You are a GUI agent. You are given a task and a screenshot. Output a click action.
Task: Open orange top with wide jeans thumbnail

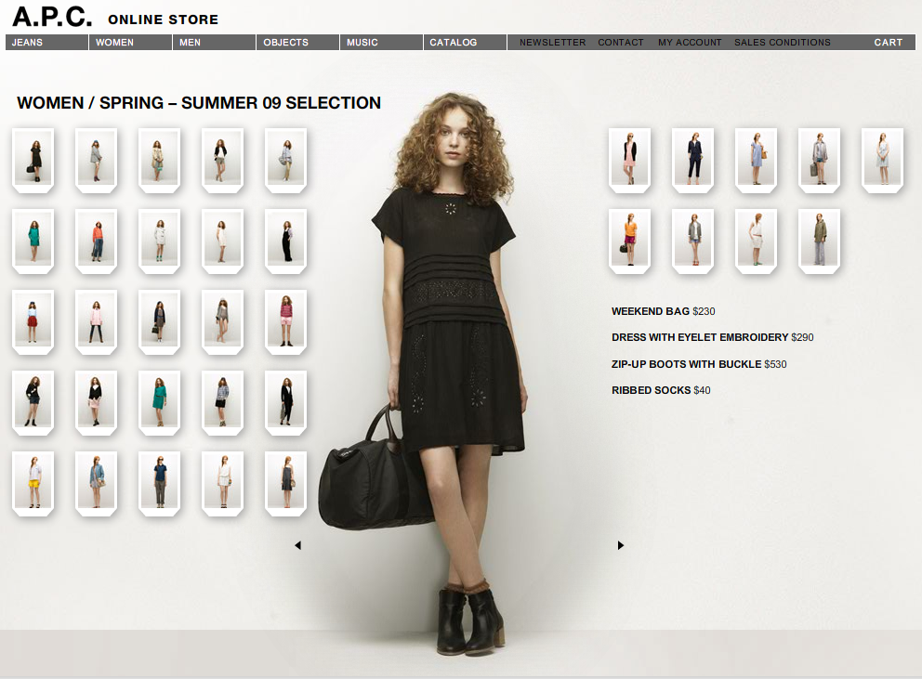[97, 241]
